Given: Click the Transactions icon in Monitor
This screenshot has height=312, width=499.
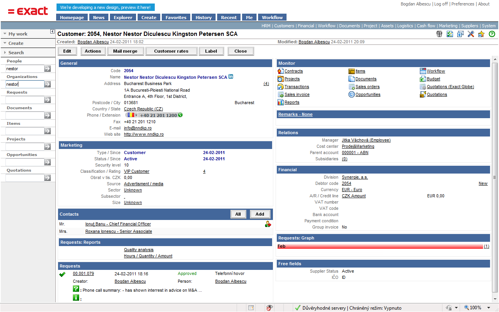Looking at the screenshot, I should (281, 87).
